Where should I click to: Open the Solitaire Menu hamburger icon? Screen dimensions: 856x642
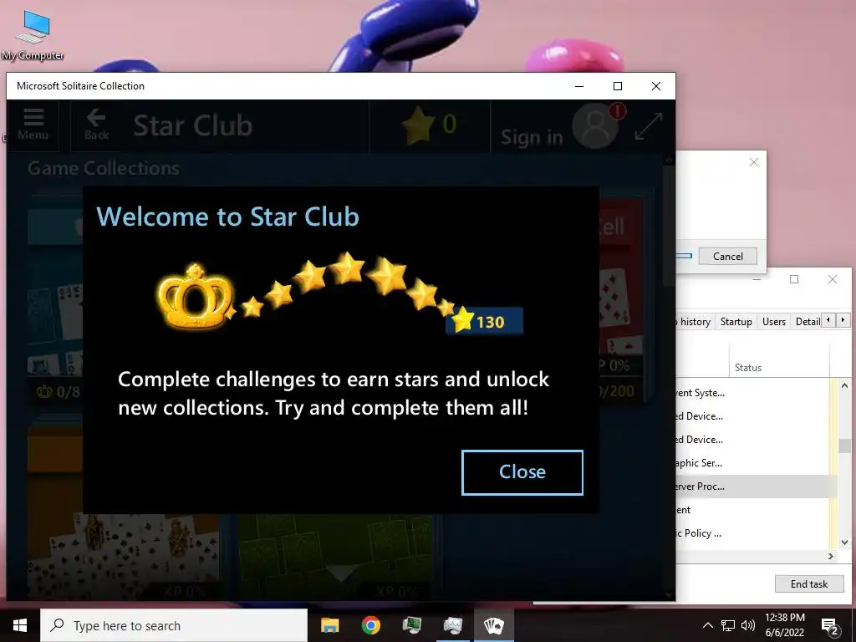[33, 125]
